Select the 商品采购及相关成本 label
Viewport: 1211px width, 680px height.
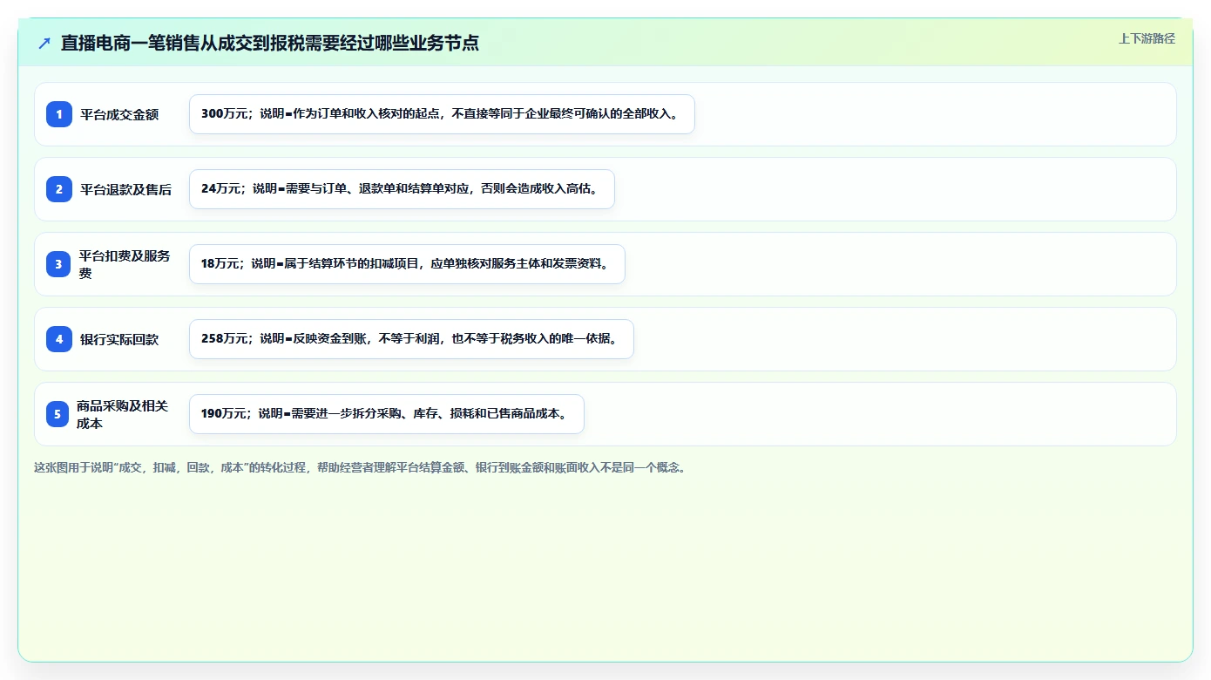tap(123, 414)
